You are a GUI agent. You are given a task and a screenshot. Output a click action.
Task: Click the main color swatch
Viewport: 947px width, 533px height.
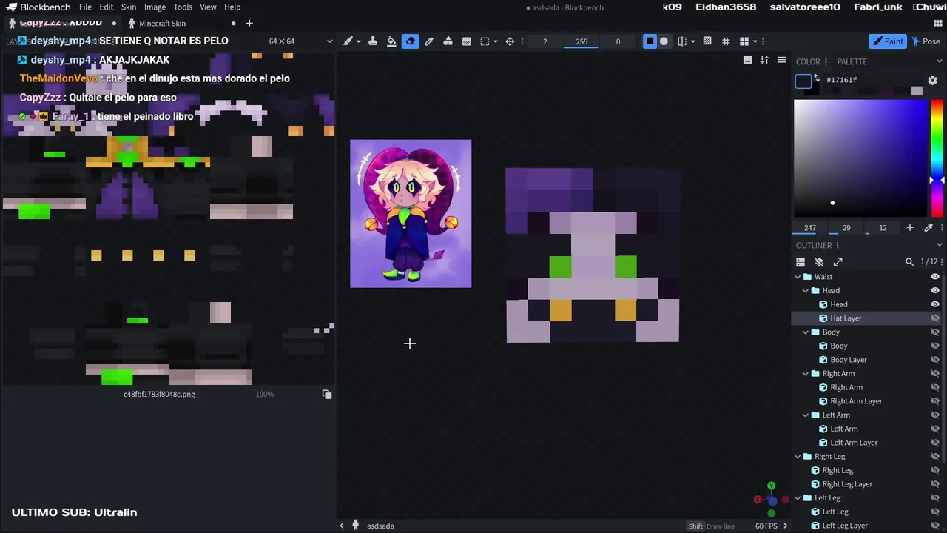[803, 81]
